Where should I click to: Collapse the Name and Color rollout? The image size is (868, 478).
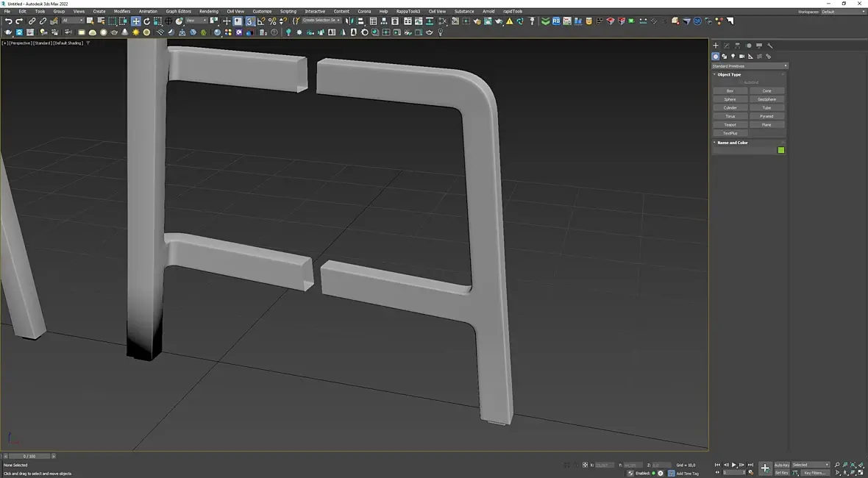pos(732,143)
